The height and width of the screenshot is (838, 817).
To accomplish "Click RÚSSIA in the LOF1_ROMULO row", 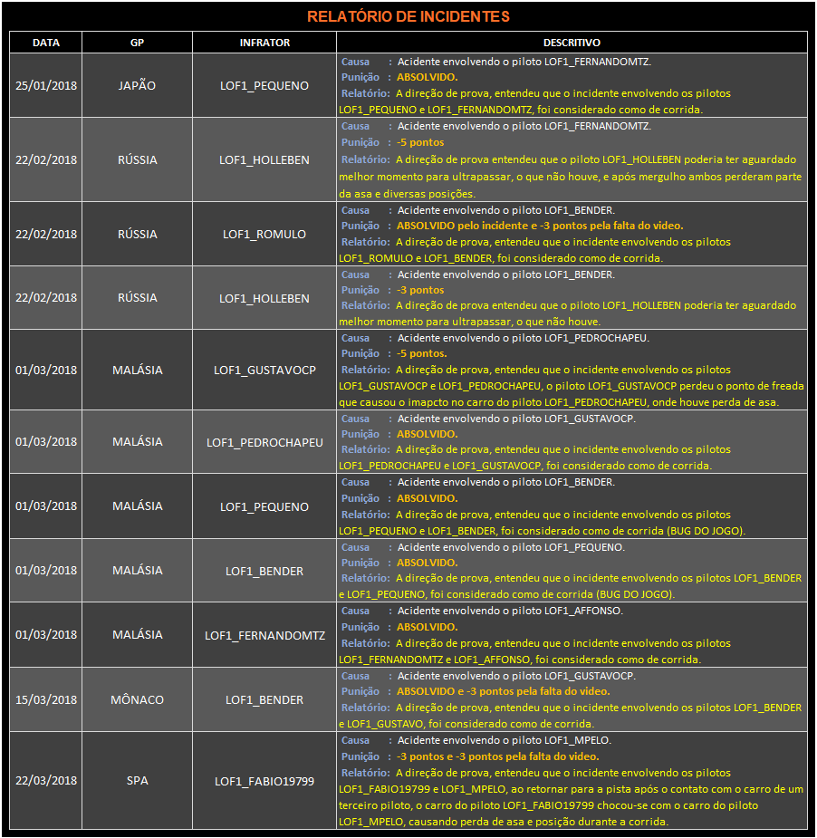I will 138,234.
